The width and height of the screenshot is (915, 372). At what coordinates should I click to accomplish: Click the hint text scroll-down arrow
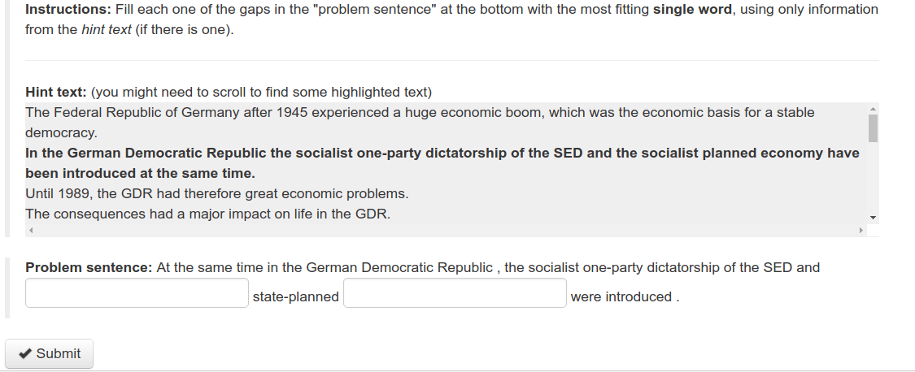(873, 218)
